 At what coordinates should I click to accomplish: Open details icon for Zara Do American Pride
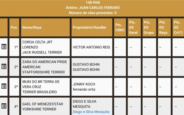tap(4, 66)
